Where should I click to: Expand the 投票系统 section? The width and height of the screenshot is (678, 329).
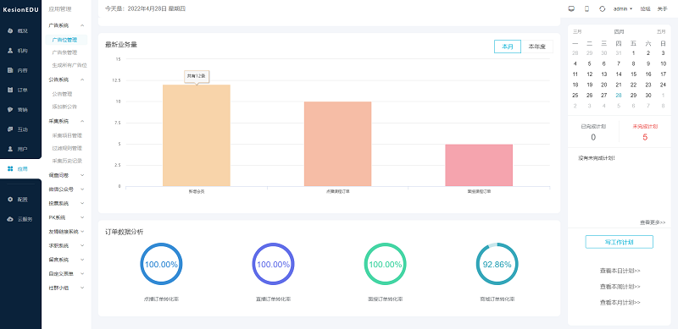point(66,203)
